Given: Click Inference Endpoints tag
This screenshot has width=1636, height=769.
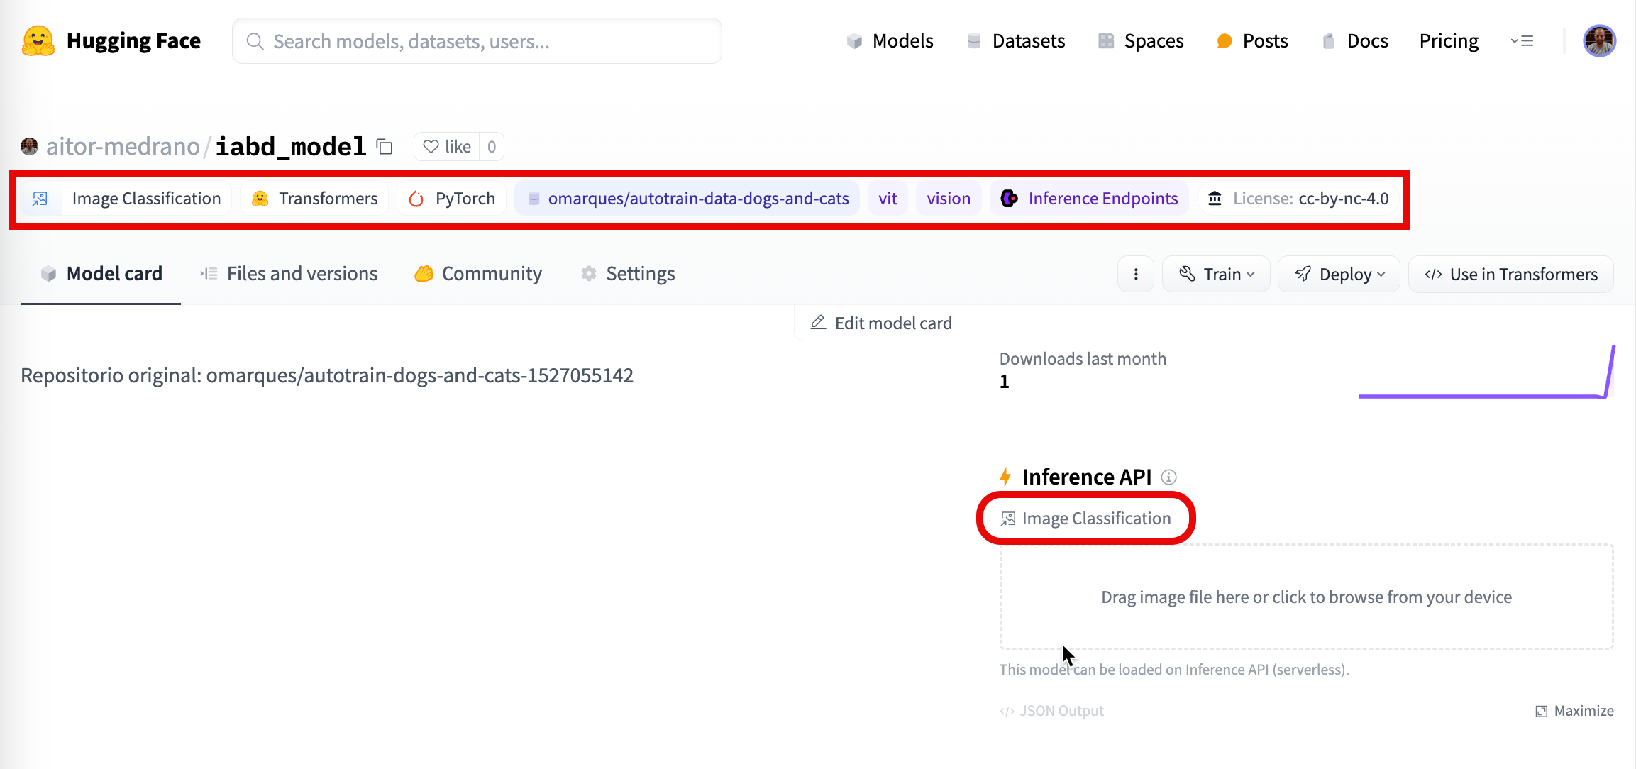Looking at the screenshot, I should coord(1090,199).
